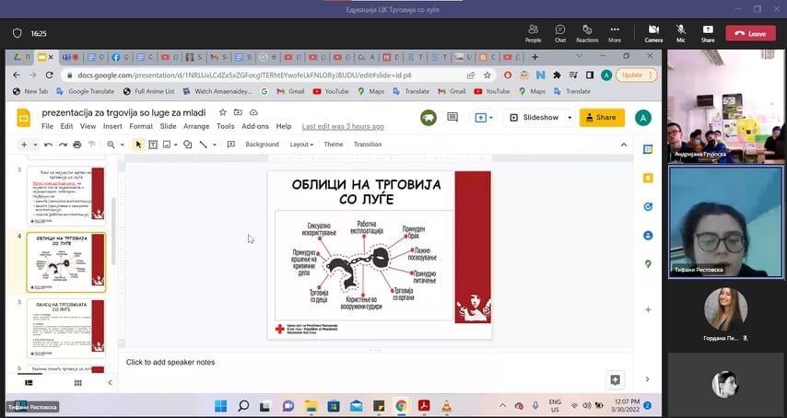This screenshot has height=418, width=787.
Task: Click the add comment toolbar icon
Action: point(229,145)
